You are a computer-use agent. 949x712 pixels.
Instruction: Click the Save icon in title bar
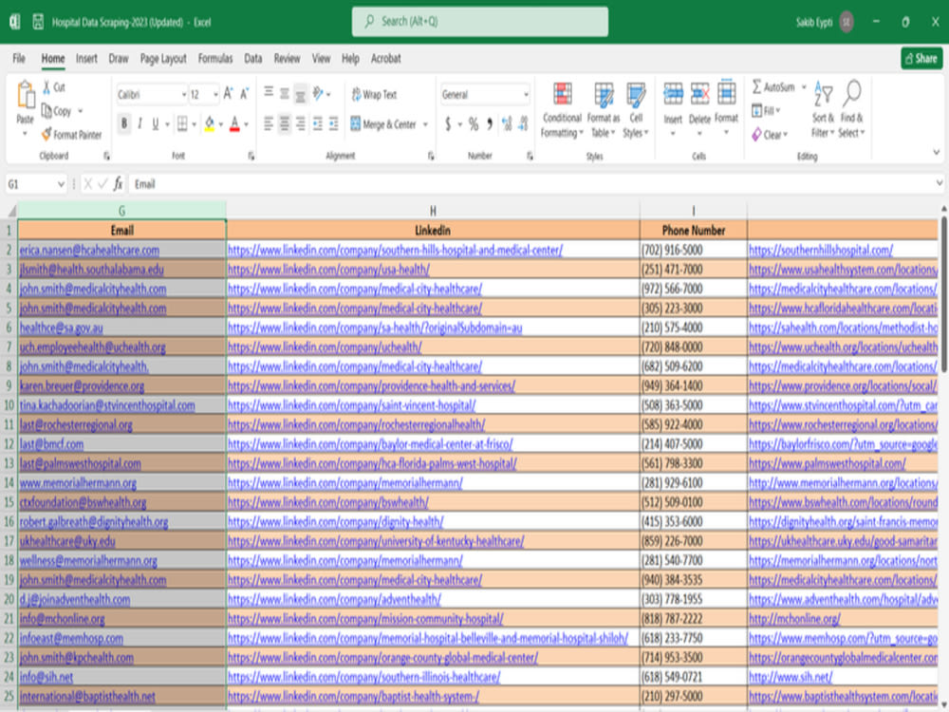tap(38, 22)
